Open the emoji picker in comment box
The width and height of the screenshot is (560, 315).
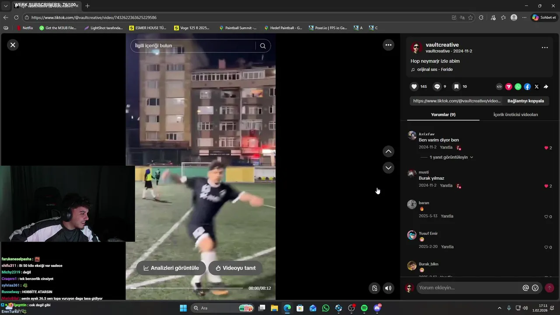535,288
